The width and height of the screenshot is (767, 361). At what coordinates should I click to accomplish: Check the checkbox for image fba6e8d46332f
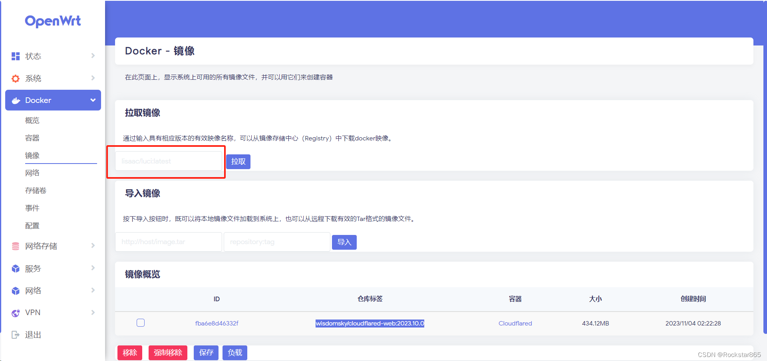pos(140,323)
